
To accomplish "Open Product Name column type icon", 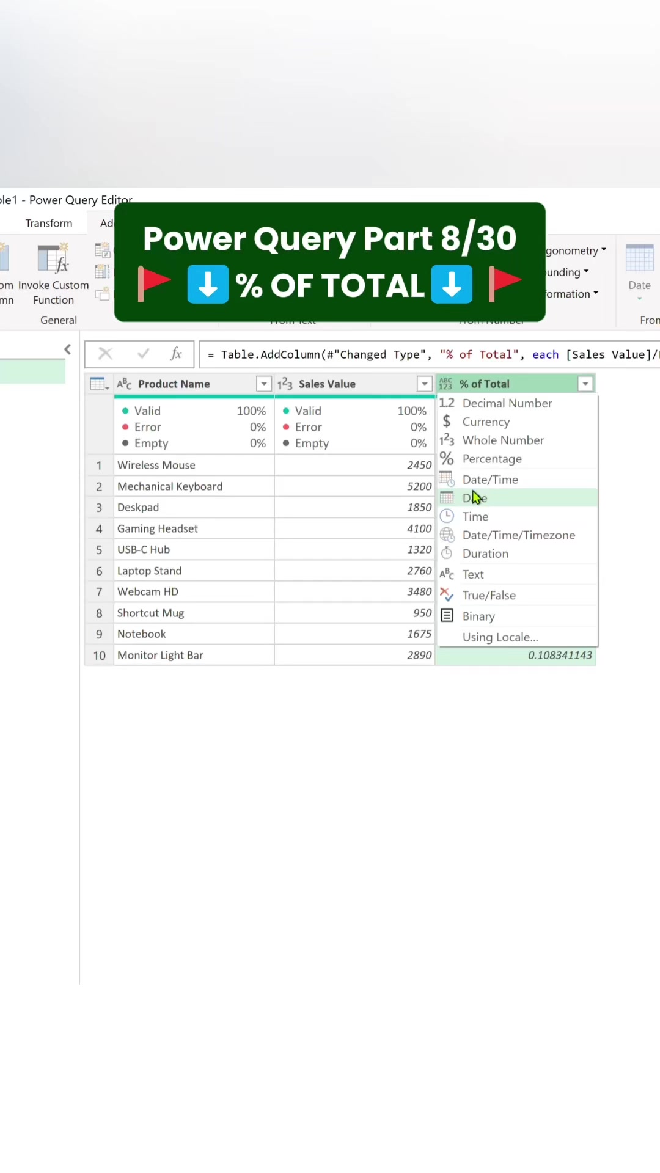I will click(124, 384).
